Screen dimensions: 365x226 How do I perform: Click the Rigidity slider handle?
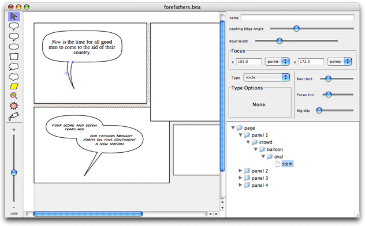click(x=319, y=110)
